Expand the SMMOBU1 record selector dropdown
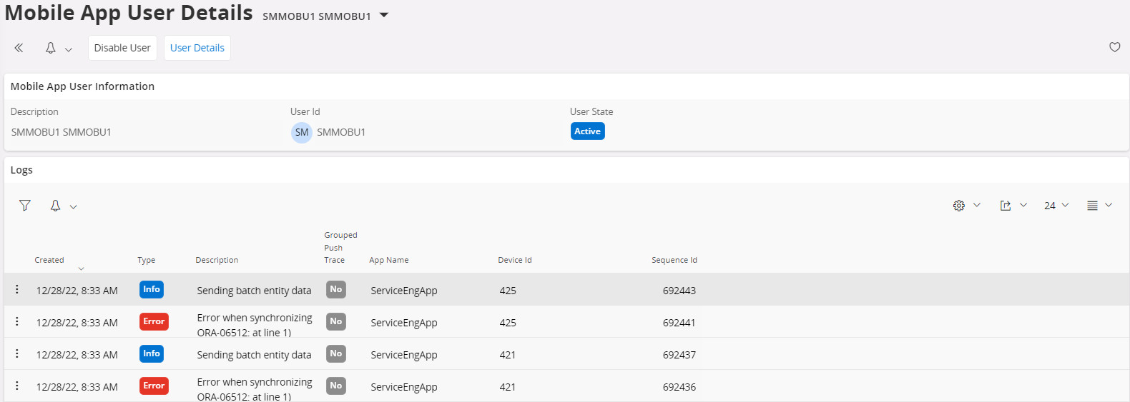The height and width of the screenshot is (402, 1130). [384, 15]
